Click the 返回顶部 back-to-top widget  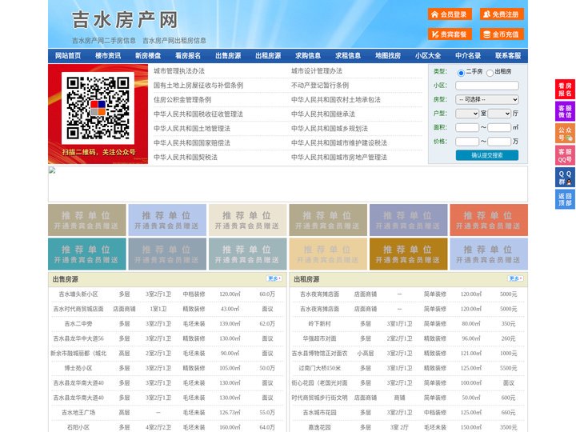point(565,199)
